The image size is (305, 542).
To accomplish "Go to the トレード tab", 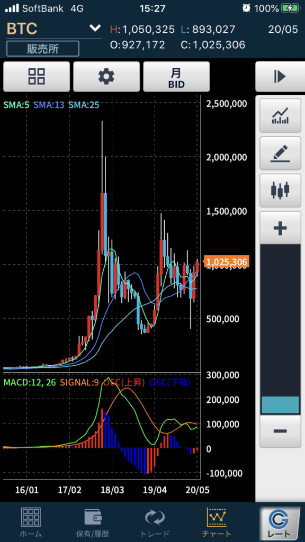I will (155, 522).
